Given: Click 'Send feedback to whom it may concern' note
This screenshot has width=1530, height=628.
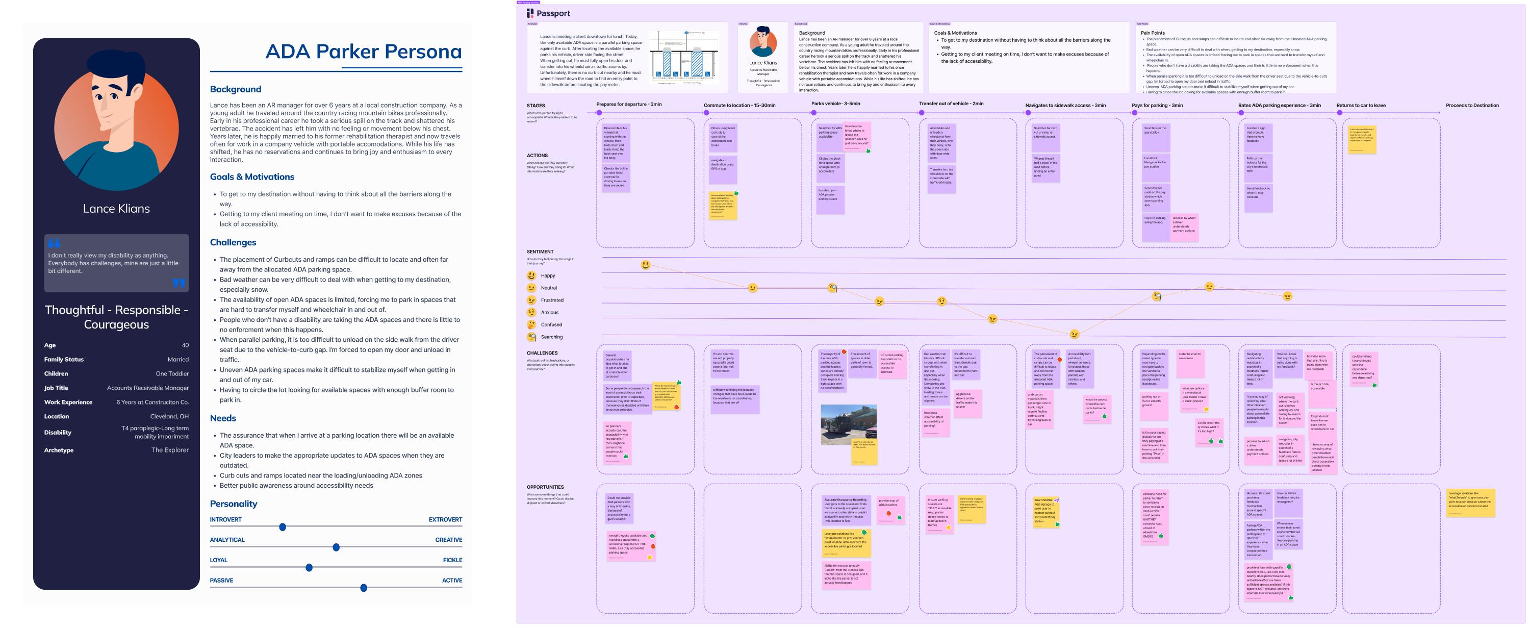Looking at the screenshot, I should pos(1259,198).
